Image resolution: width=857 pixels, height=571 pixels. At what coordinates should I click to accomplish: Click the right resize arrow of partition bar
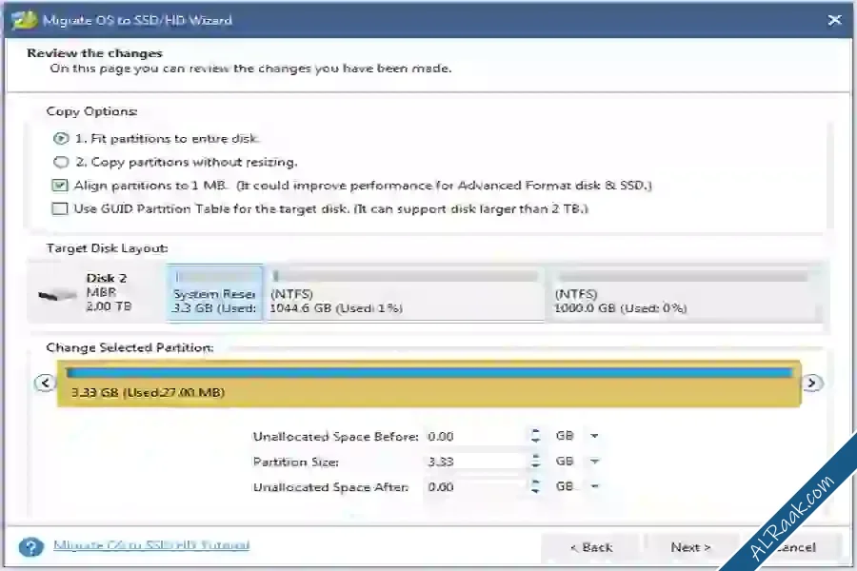coord(811,383)
